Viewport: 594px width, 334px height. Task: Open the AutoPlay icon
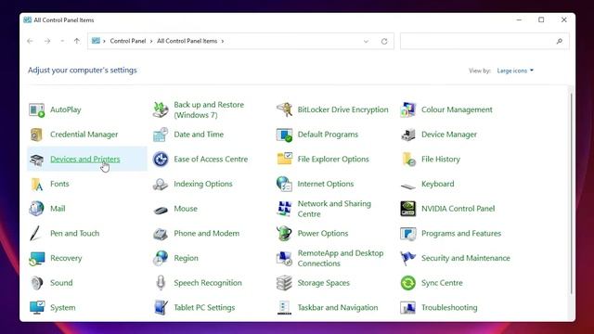pos(37,109)
